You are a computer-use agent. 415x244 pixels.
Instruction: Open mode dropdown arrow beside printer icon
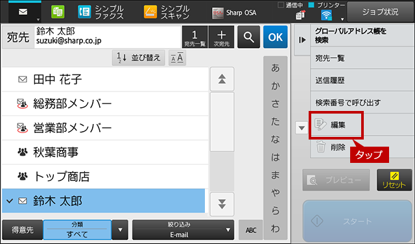click(x=342, y=19)
